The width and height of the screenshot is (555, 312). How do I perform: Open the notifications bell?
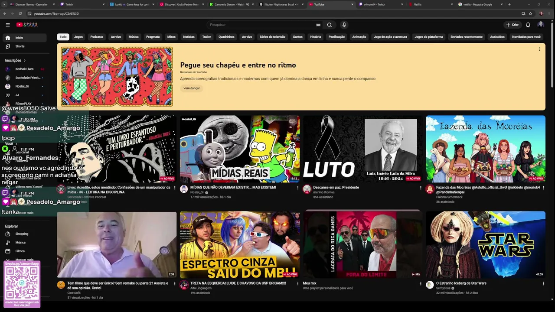tap(528, 25)
